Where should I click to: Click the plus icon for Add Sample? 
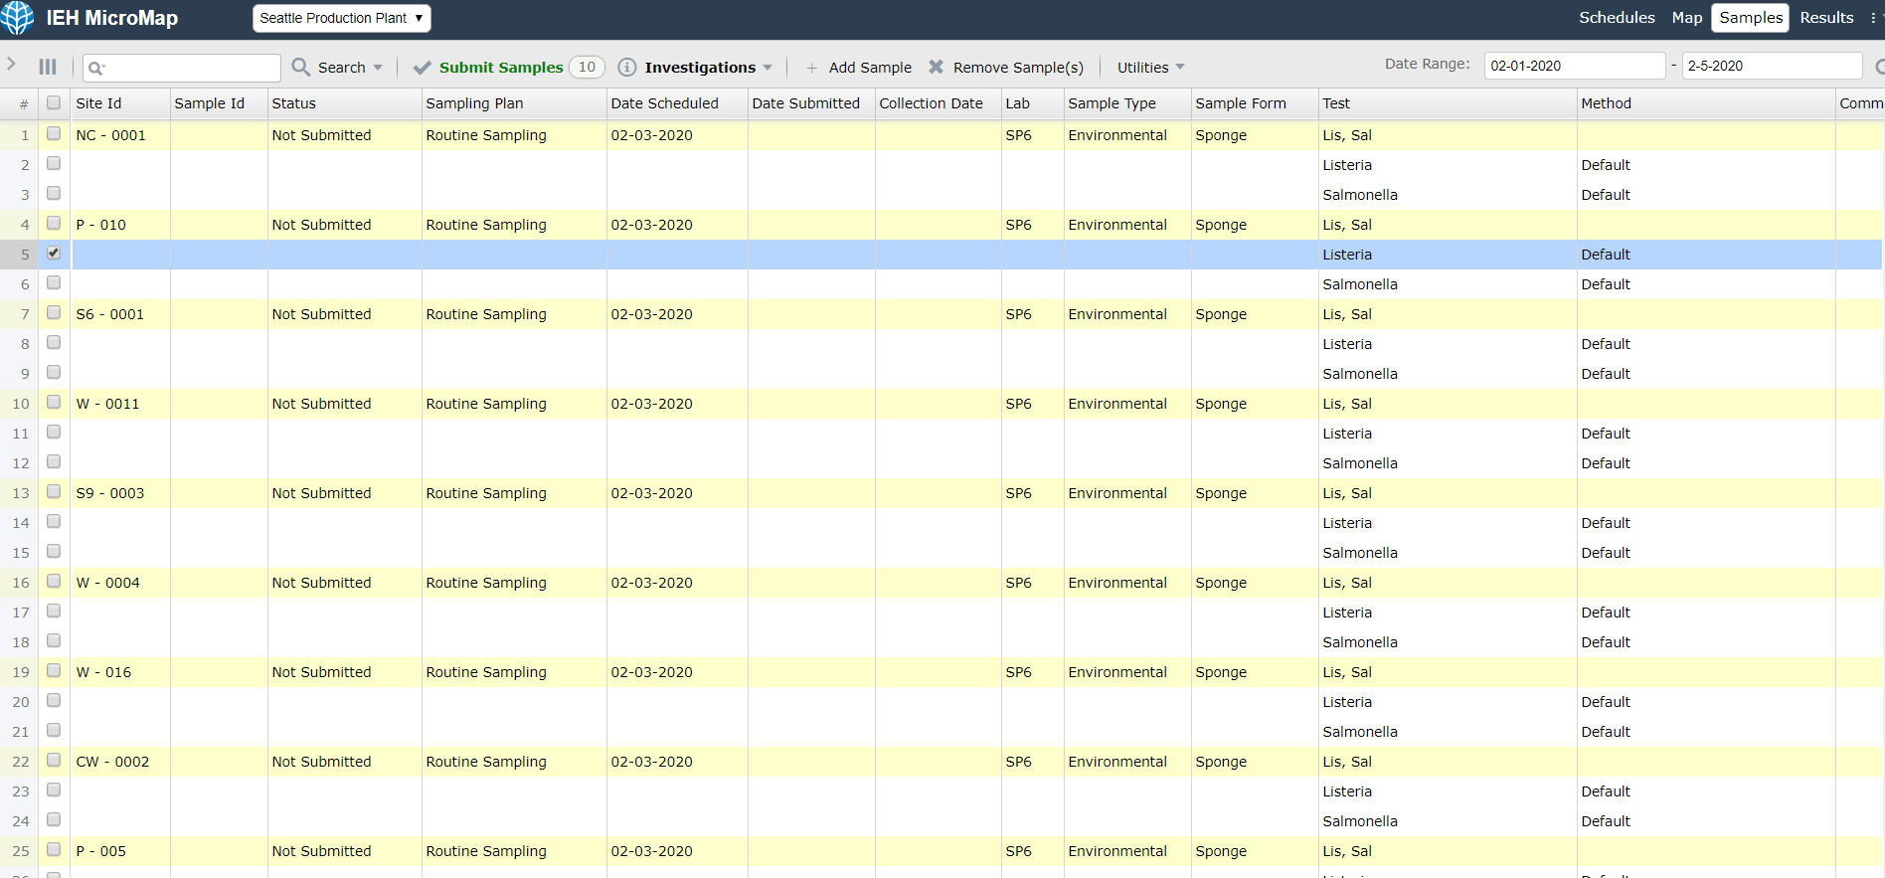coord(812,68)
